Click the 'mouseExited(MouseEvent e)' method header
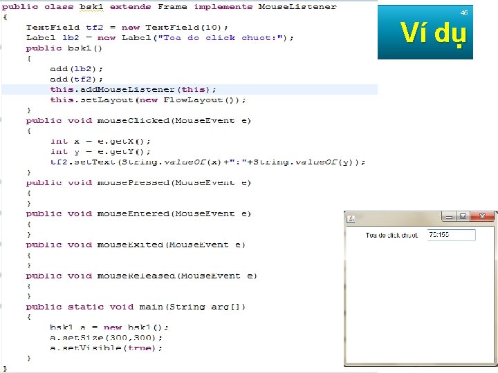The height and width of the screenshot is (373, 498). pyautogui.click(x=136, y=245)
